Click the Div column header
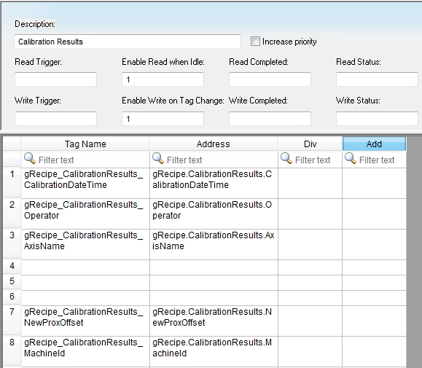Viewport: 422px width, 368px height. (x=310, y=144)
